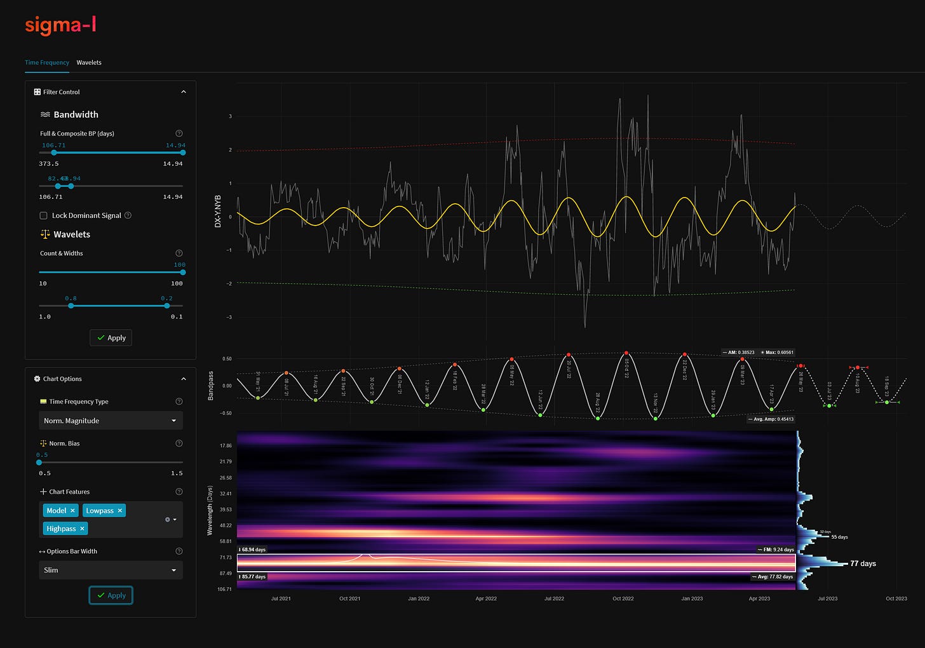The height and width of the screenshot is (648, 925).
Task: Click the Norm. Bias scales icon
Action: click(43, 443)
